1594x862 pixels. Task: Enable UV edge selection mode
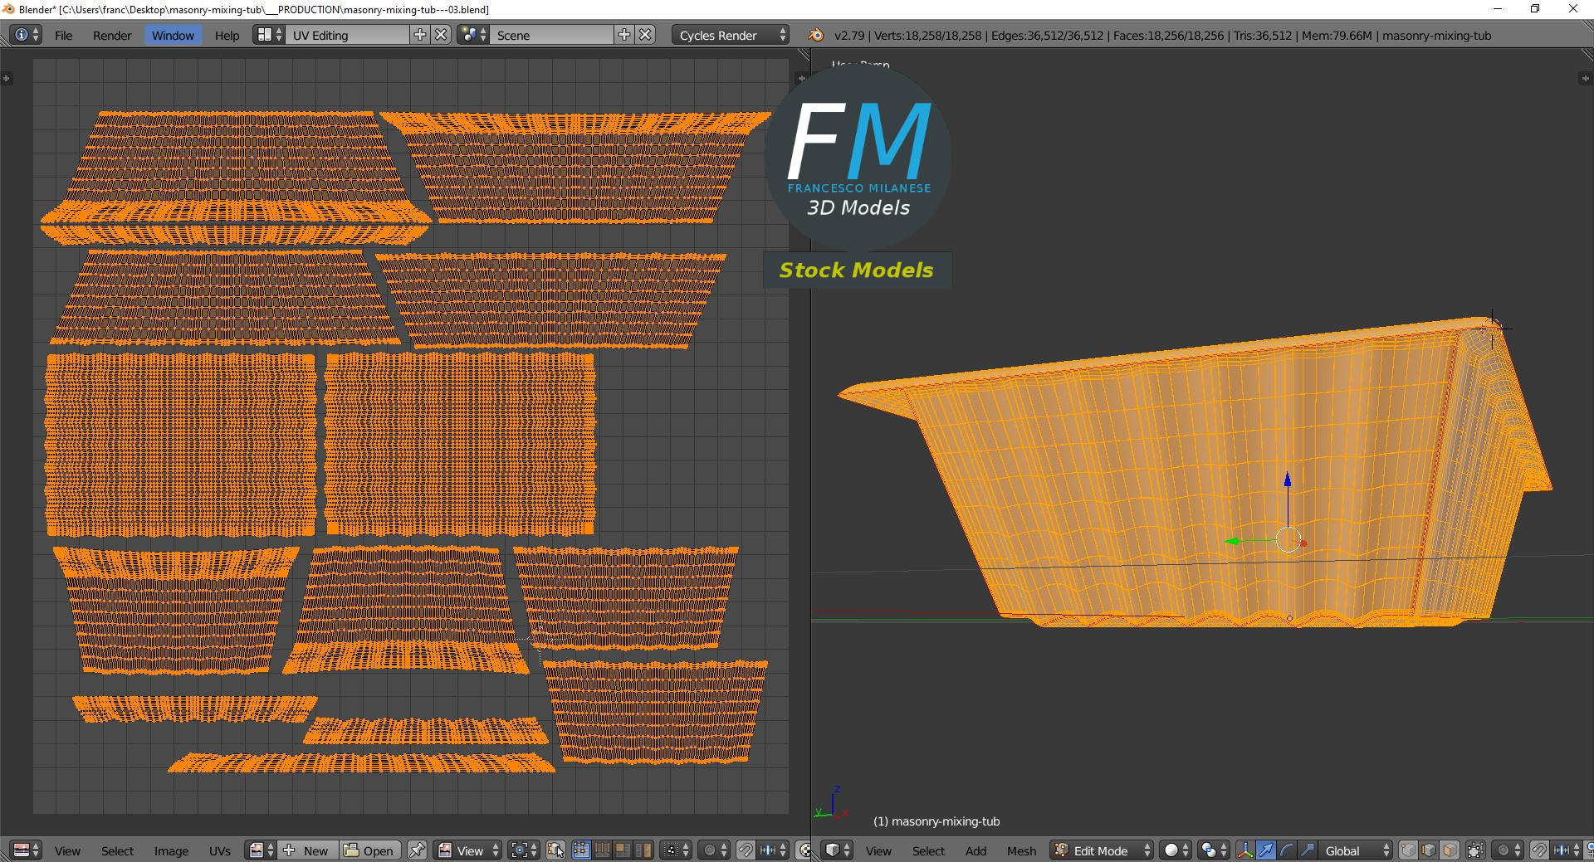click(602, 850)
